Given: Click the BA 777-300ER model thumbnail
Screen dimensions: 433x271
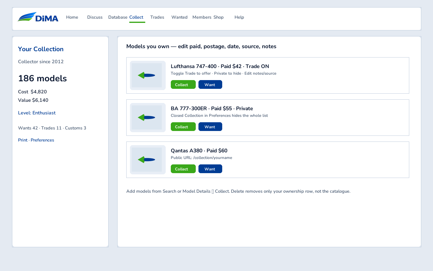Looking at the screenshot, I should 148,117.
